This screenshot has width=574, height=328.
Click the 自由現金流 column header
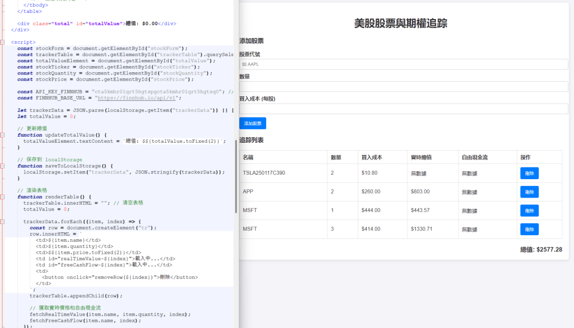click(x=474, y=158)
